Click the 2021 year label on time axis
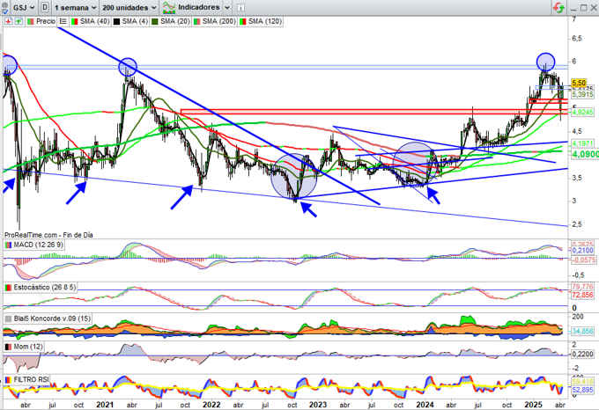 [x=104, y=405]
